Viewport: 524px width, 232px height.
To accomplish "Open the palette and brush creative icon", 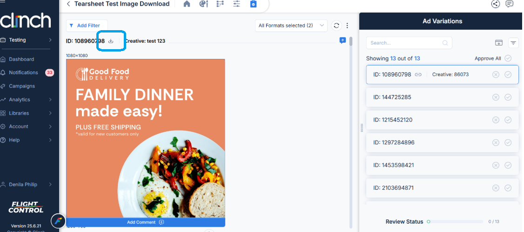I will click(x=203, y=4).
